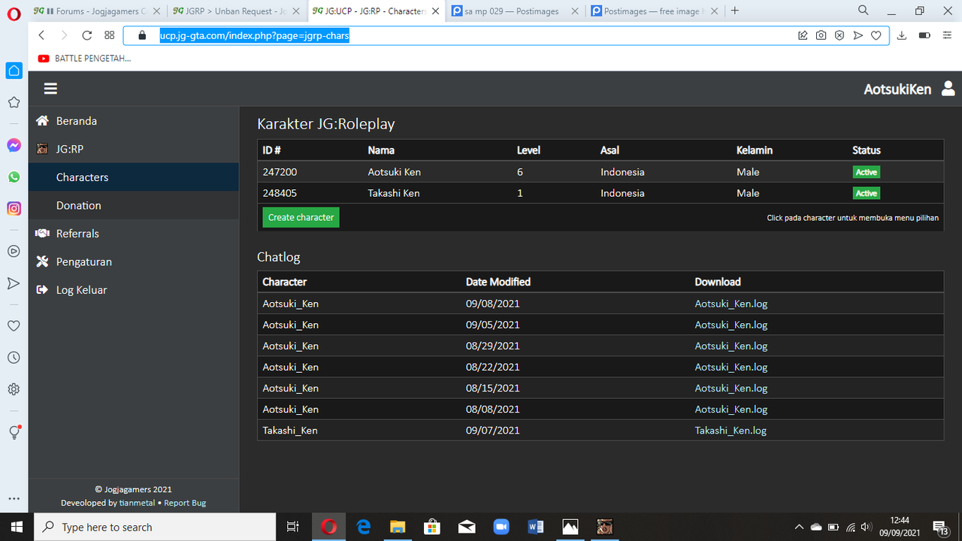Open settings gear in Opera sidebar
Viewport: 962px width, 541px height.
coord(14,389)
